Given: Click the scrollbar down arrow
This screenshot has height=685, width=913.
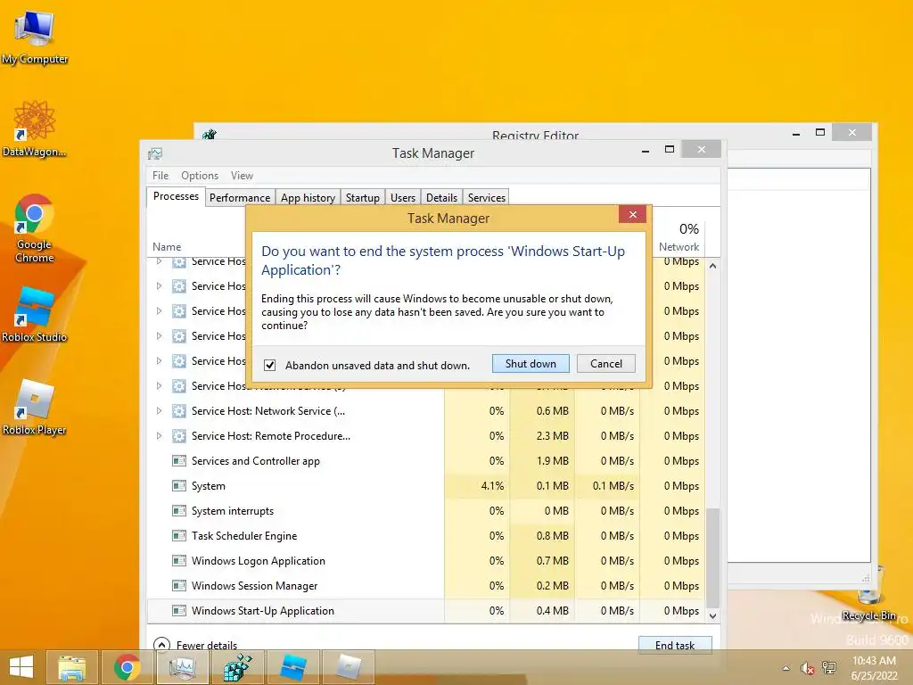Looking at the screenshot, I should pos(712,615).
